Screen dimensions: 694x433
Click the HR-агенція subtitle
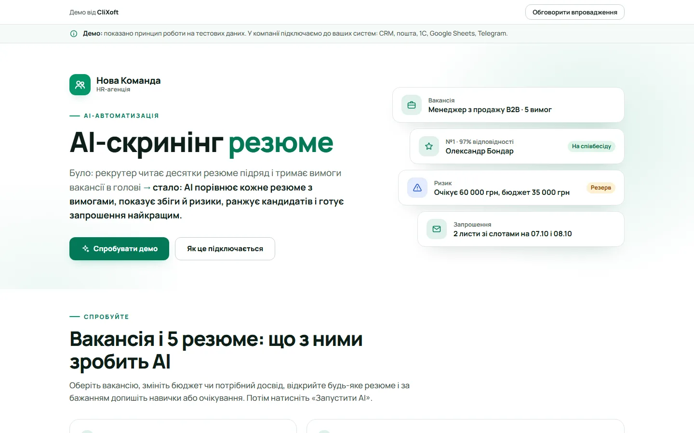(x=113, y=89)
